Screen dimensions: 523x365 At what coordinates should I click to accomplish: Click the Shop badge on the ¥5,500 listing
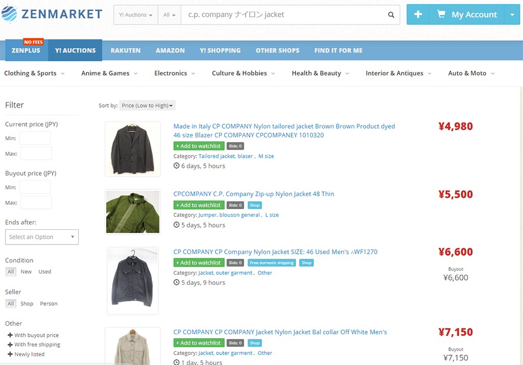tap(254, 205)
